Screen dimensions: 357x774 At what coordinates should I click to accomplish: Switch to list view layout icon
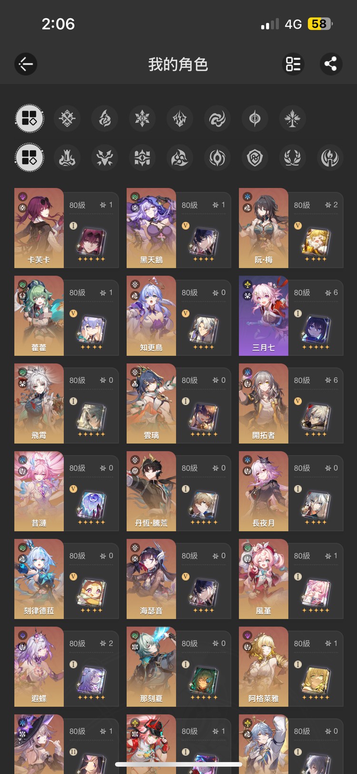[293, 64]
